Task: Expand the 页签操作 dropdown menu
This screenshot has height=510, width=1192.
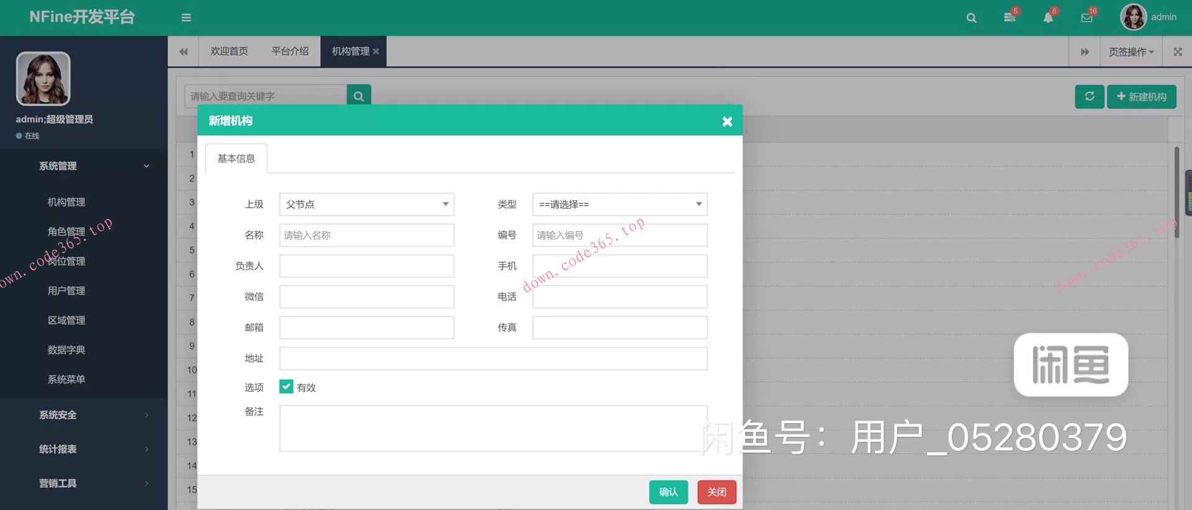Action: point(1131,52)
